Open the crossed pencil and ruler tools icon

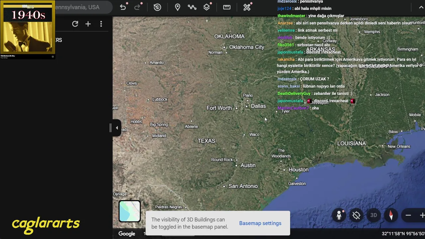click(247, 7)
